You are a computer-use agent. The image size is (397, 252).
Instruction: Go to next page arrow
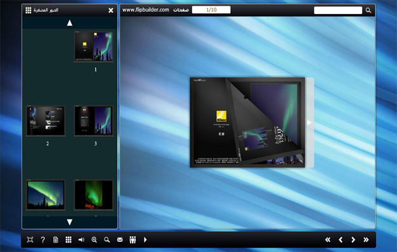click(x=353, y=239)
